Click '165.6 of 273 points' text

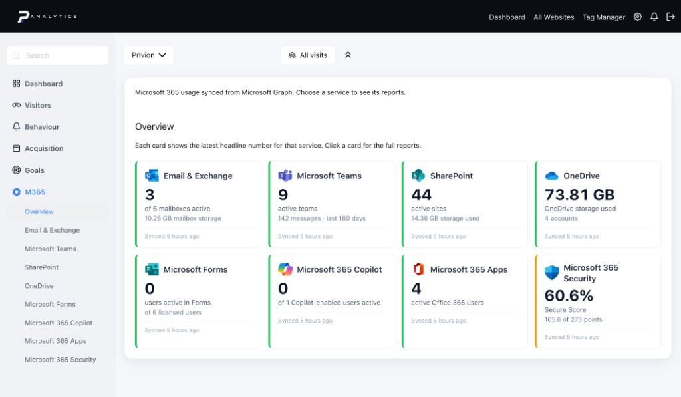coord(573,319)
